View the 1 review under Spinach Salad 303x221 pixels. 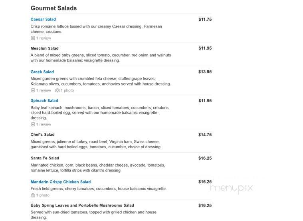[x=44, y=124]
